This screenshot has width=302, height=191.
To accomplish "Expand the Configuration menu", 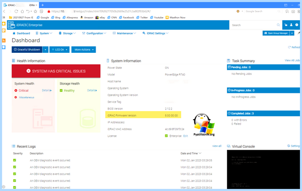I will (94, 33).
